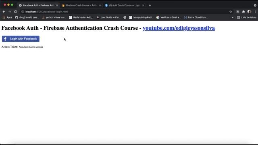The width and height of the screenshot is (258, 145).
Task: Open the Manipulating Redi... bookmark
Action: pos(141,17)
